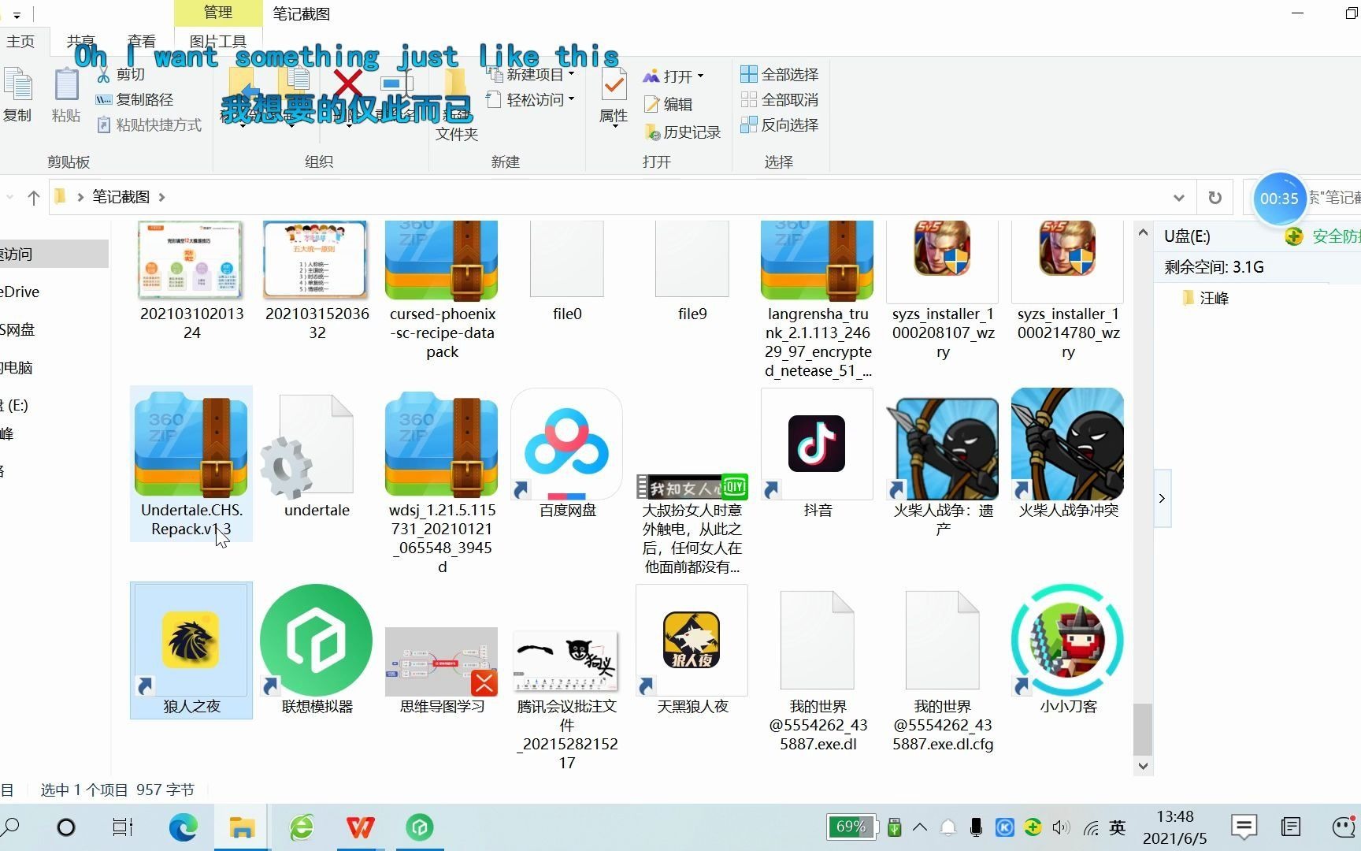
Task: Select the 大叔扮女人 iQIYI video file
Action: [692, 524]
